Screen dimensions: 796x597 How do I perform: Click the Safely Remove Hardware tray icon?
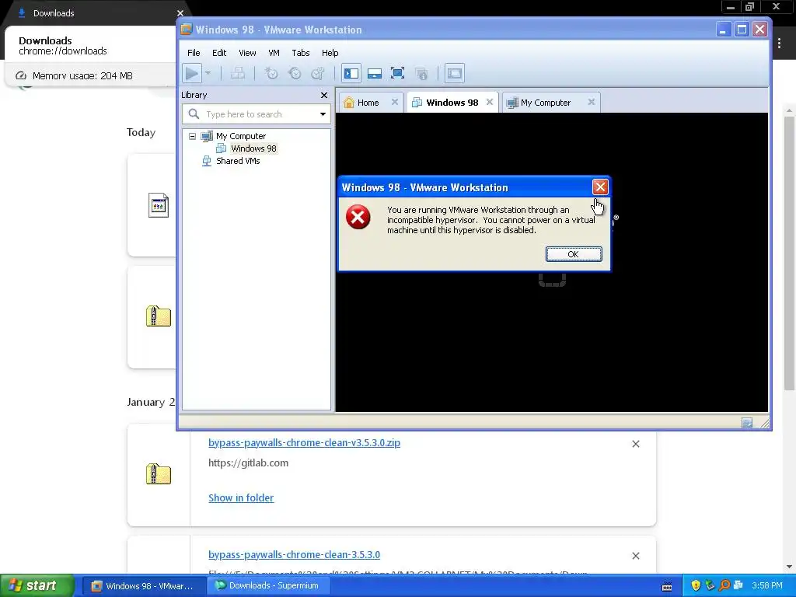710,585
